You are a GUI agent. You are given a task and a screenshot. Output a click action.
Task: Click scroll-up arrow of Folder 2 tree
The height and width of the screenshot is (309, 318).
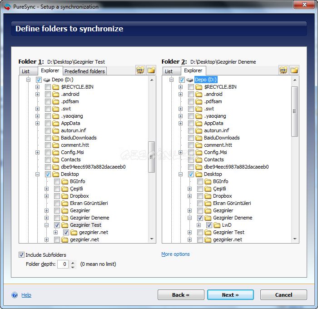[x=295, y=80]
